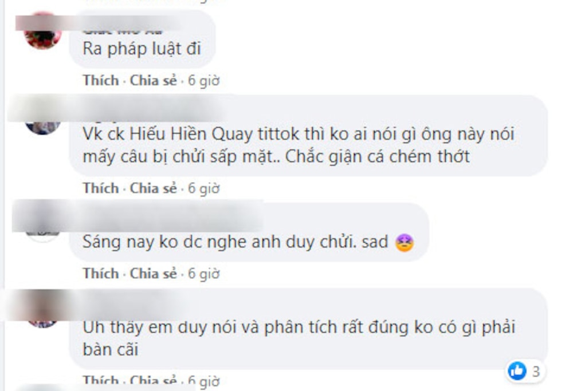Click Chia sẻ below the "bàn cãi" comment

tap(154, 381)
